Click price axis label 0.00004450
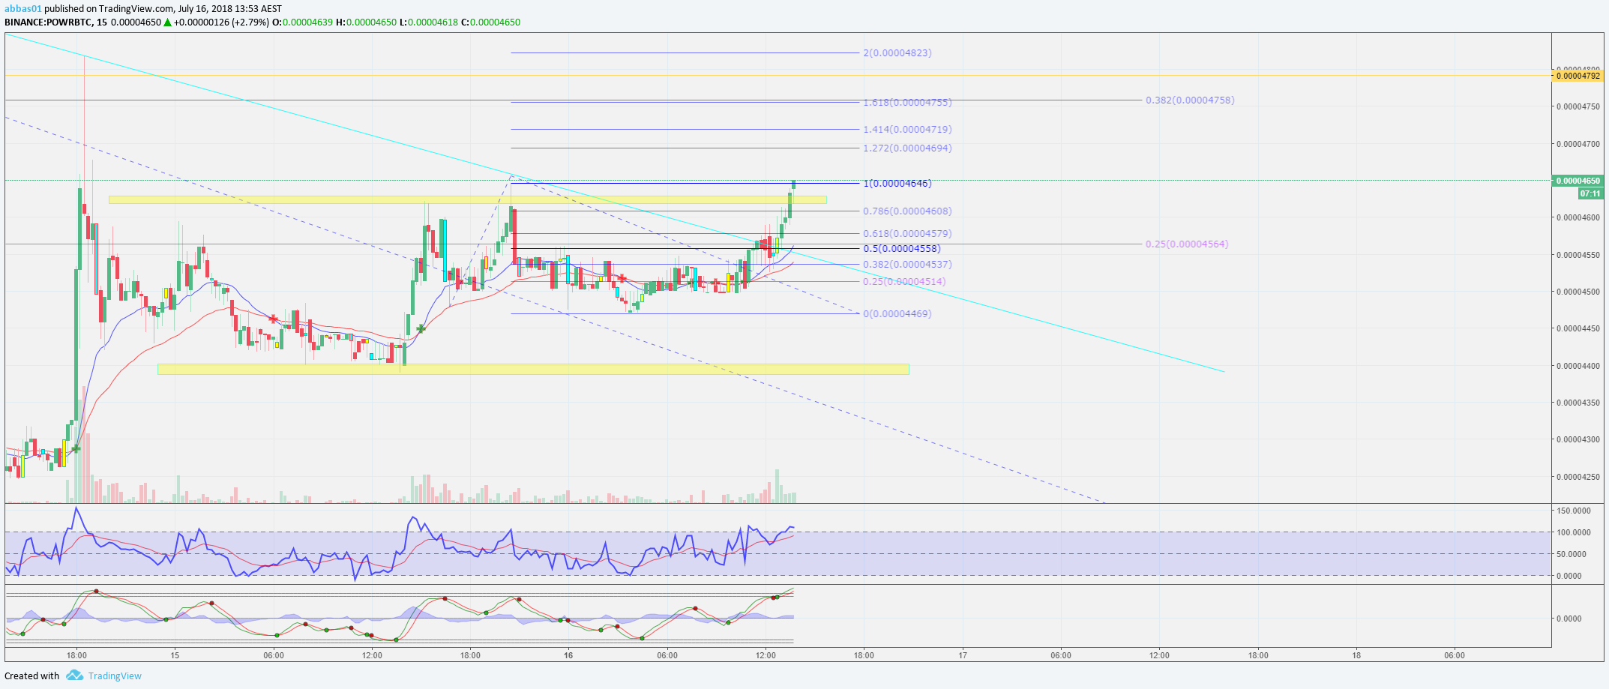 pos(1578,329)
